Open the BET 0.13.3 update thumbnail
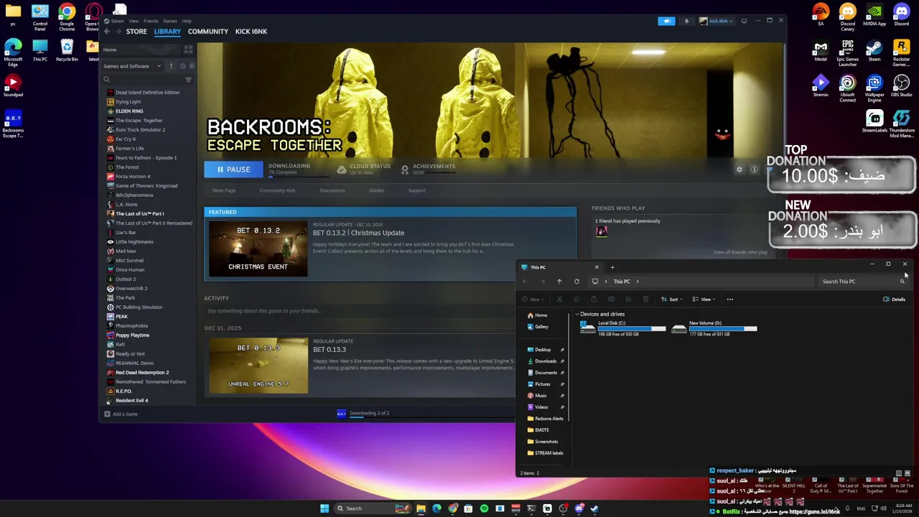The image size is (919, 517). pos(258,366)
